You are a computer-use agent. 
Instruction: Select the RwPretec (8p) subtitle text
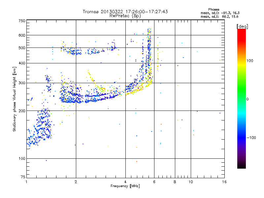click(x=125, y=16)
